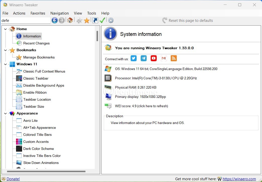Viewport: 262px width, 182px height.
Task: Click the Home house toolbar icon
Action: (70, 21)
